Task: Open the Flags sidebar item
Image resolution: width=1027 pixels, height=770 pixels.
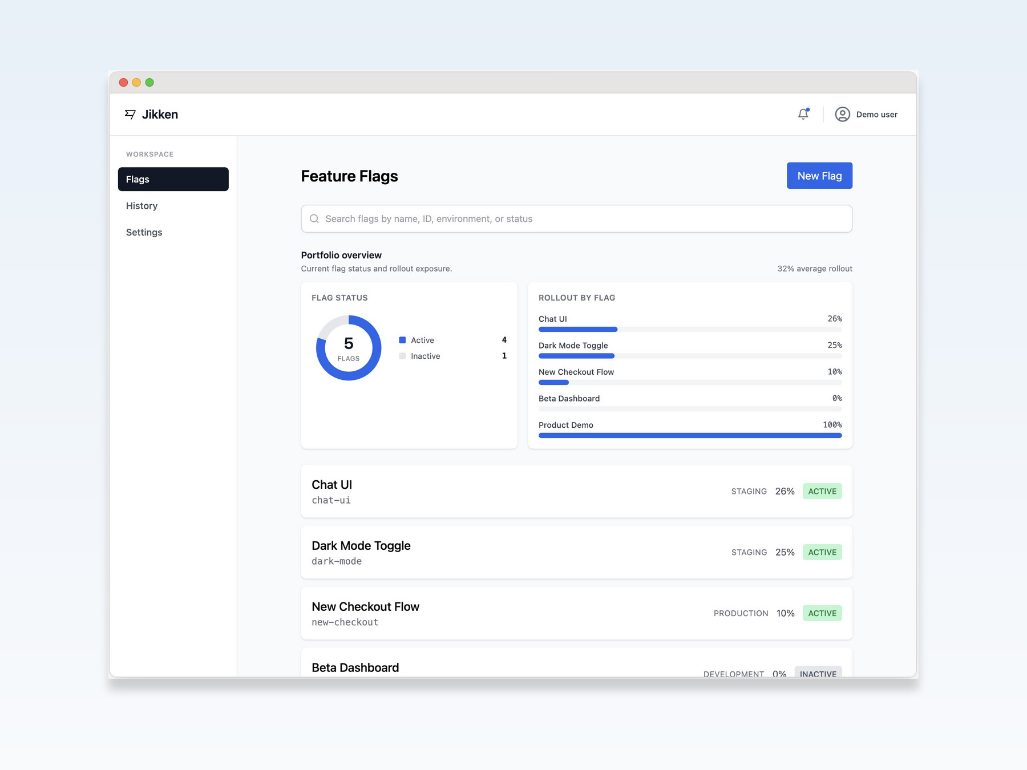Action: [x=173, y=179]
